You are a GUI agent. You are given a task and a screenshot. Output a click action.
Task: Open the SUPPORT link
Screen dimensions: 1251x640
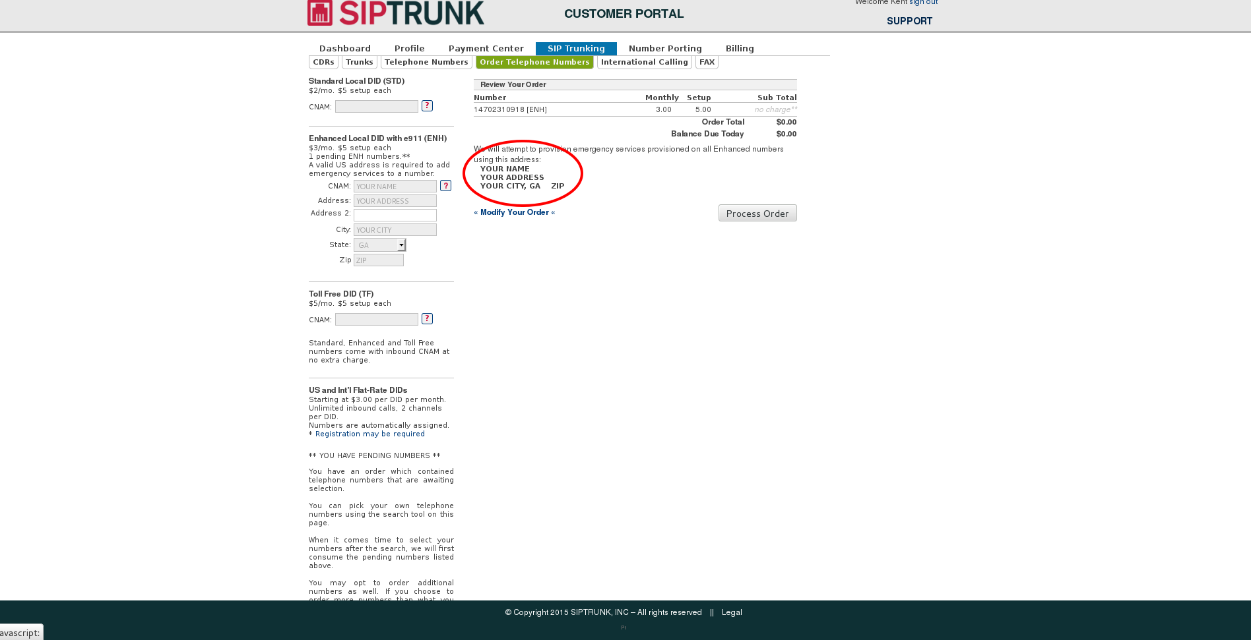pyautogui.click(x=909, y=21)
